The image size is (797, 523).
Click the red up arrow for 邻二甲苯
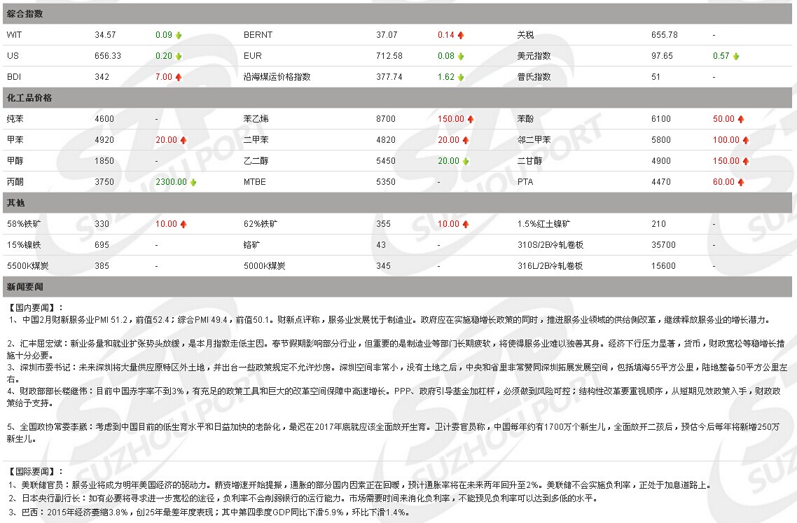746,140
